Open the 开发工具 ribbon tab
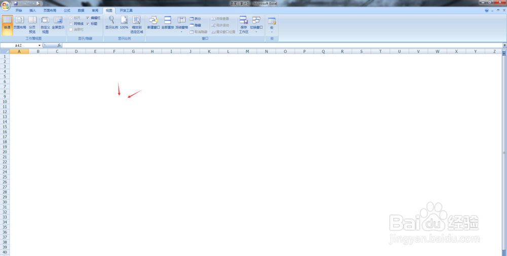 click(x=126, y=10)
